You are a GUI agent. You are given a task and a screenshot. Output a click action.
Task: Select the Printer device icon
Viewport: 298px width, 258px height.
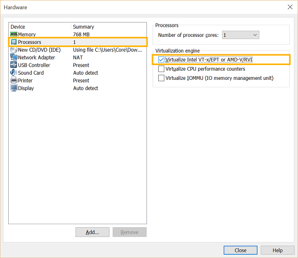(x=14, y=80)
